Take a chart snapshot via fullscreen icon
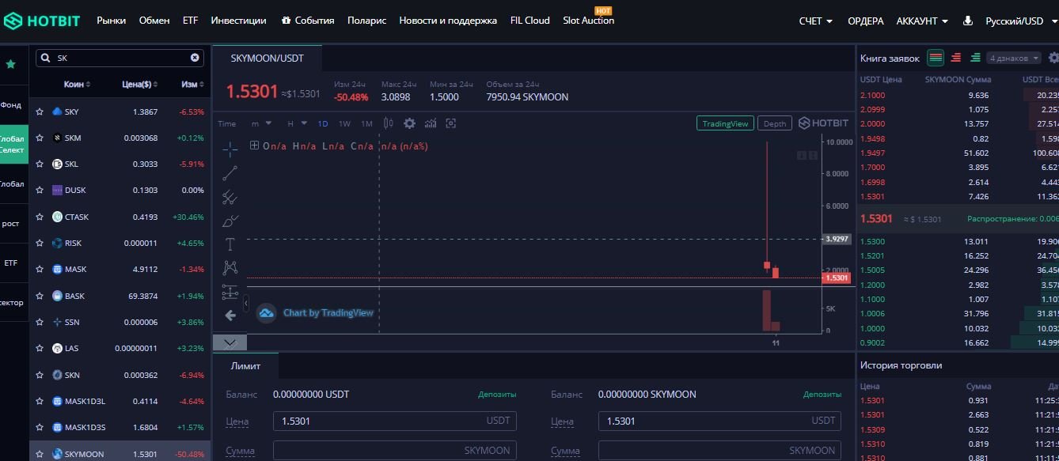Image resolution: width=1059 pixels, height=461 pixels. (451, 123)
